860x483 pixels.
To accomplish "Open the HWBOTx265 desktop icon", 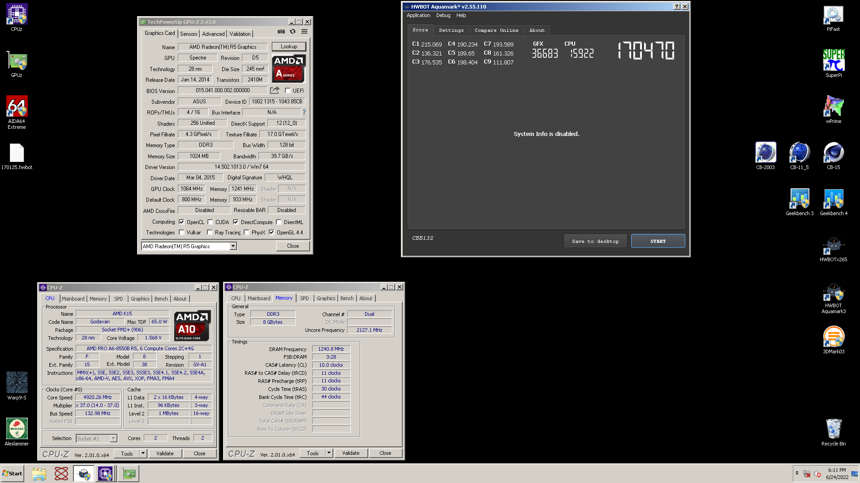I will [x=833, y=249].
